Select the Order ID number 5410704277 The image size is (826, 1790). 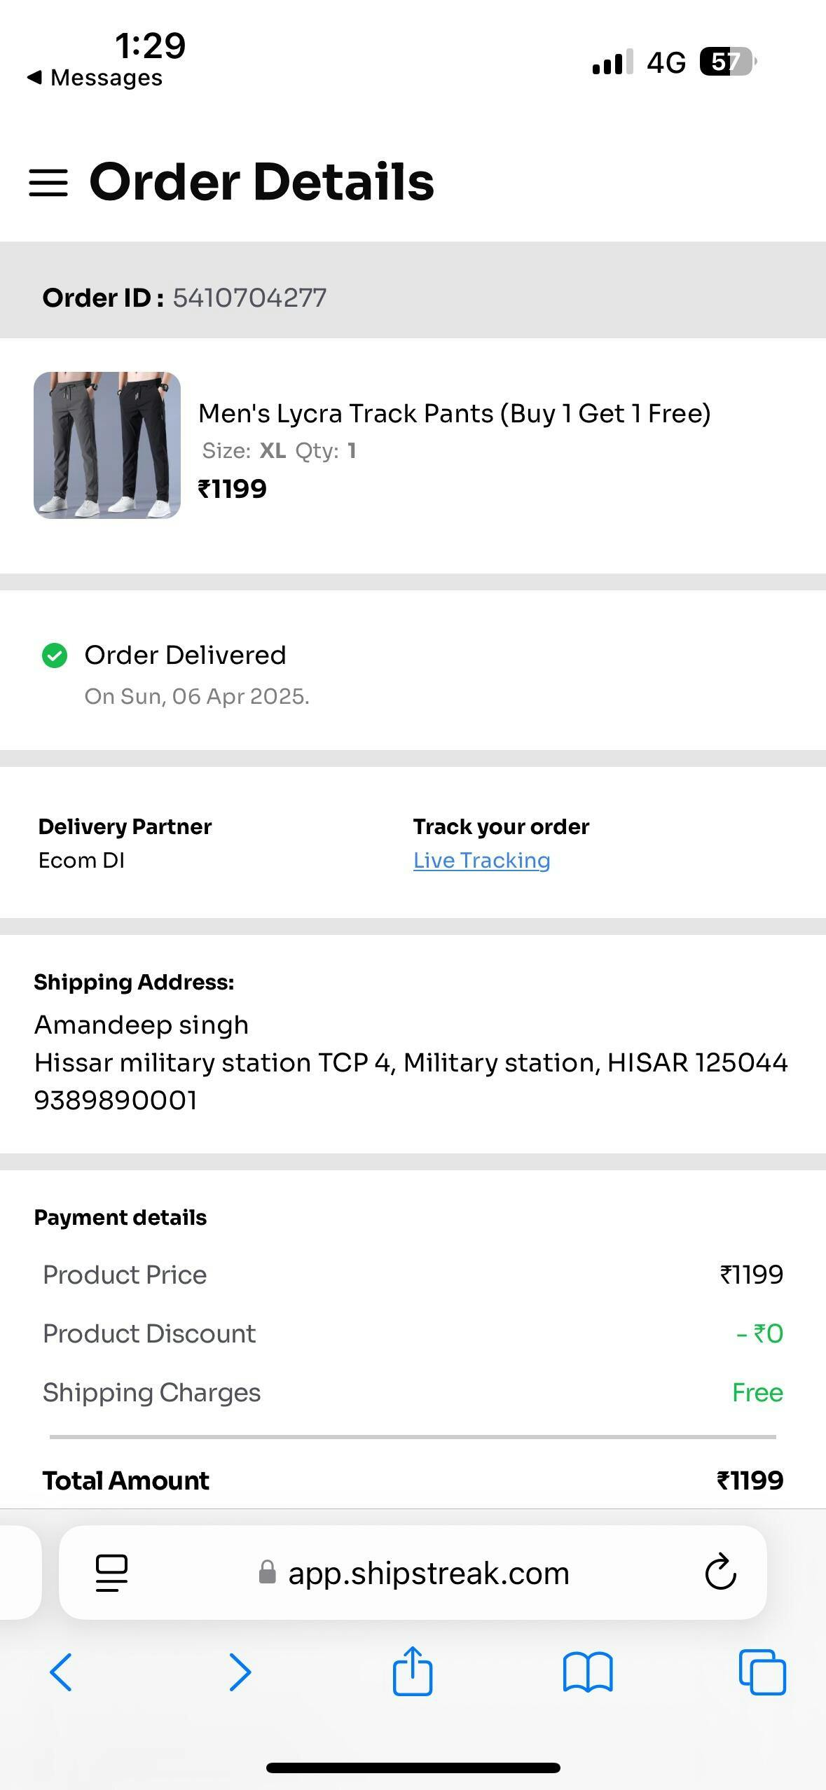click(x=249, y=298)
